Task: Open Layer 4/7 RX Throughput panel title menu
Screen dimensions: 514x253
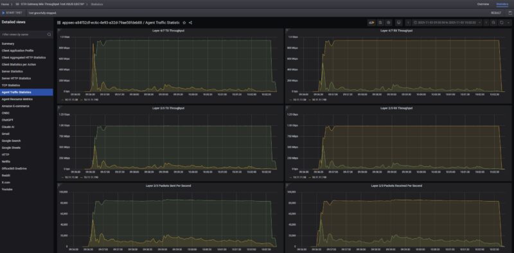Action: click(396, 30)
